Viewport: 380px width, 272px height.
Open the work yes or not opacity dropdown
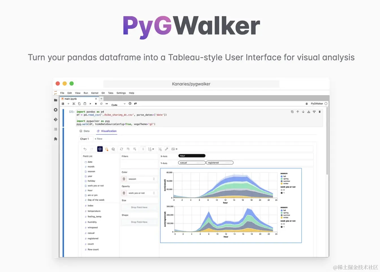pos(142,193)
